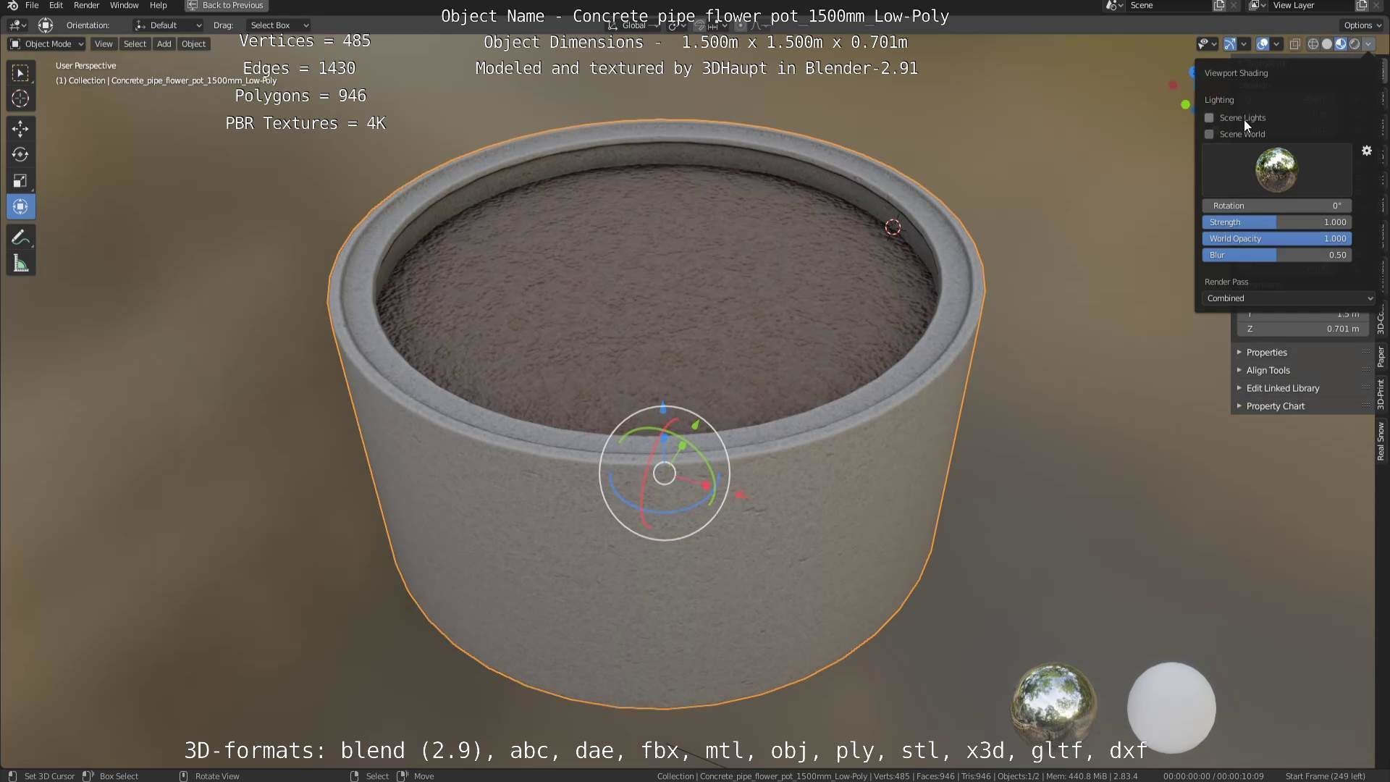Open viewport Add menu

(164, 44)
